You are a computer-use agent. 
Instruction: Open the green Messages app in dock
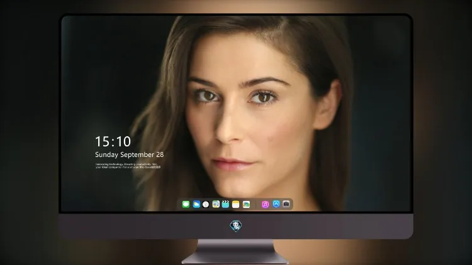[x=186, y=204]
